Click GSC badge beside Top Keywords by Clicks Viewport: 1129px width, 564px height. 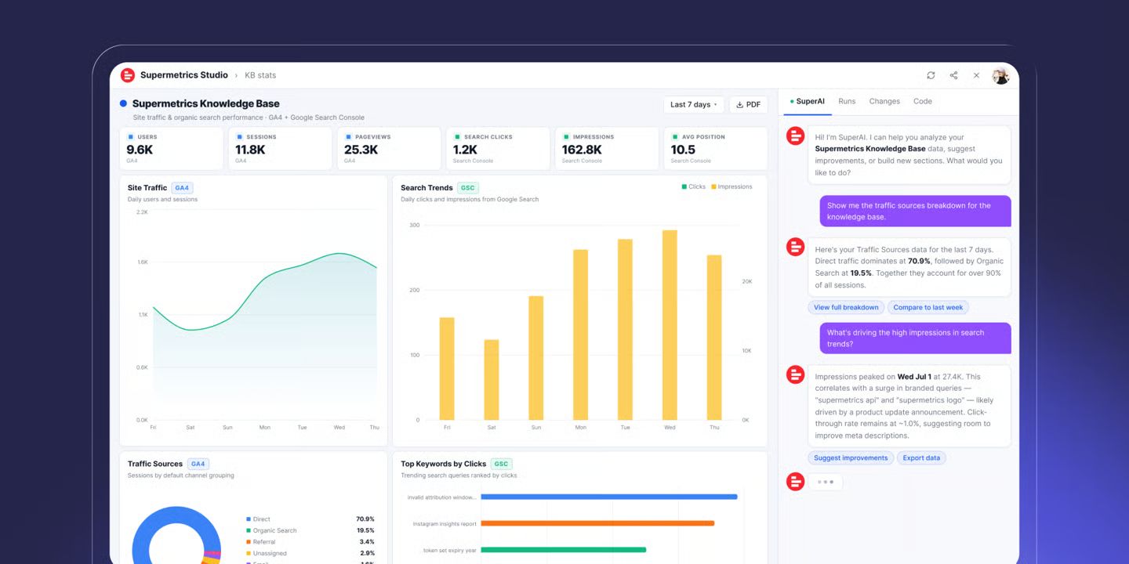tap(501, 464)
